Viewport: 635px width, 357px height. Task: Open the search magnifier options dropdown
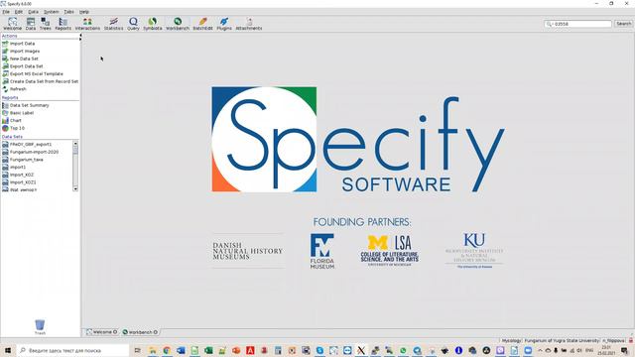tap(550, 24)
